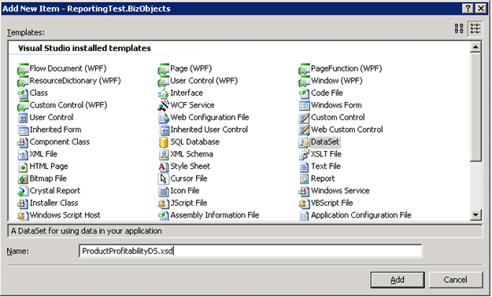Select the XML Schema icon

(164, 155)
